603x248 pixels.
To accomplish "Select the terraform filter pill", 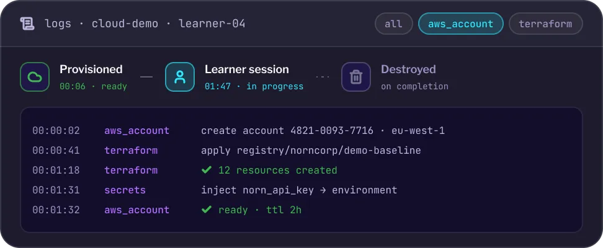I will (545, 24).
